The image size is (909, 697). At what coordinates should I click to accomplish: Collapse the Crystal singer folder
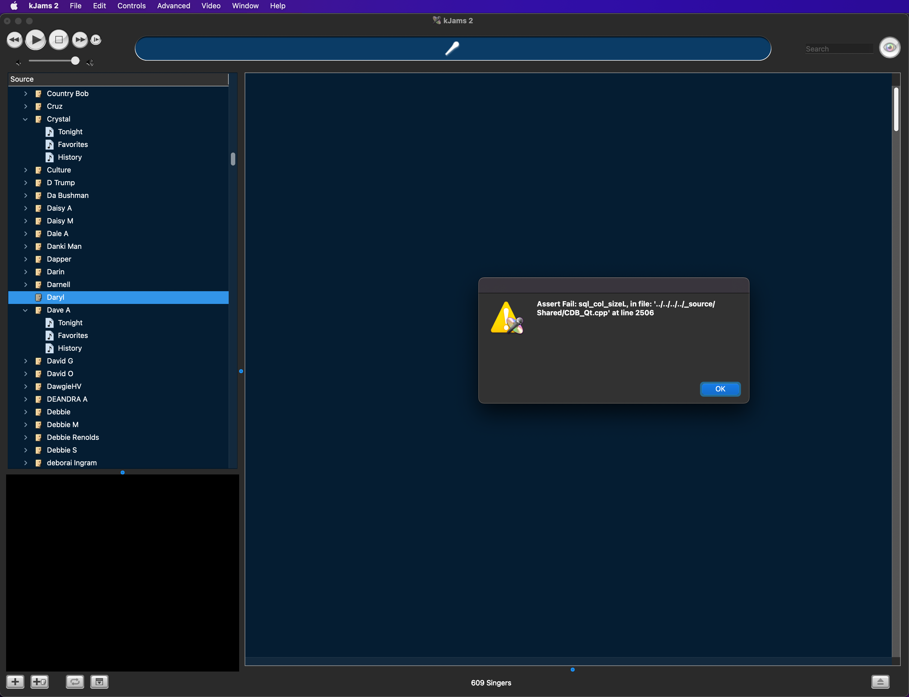[x=25, y=119]
